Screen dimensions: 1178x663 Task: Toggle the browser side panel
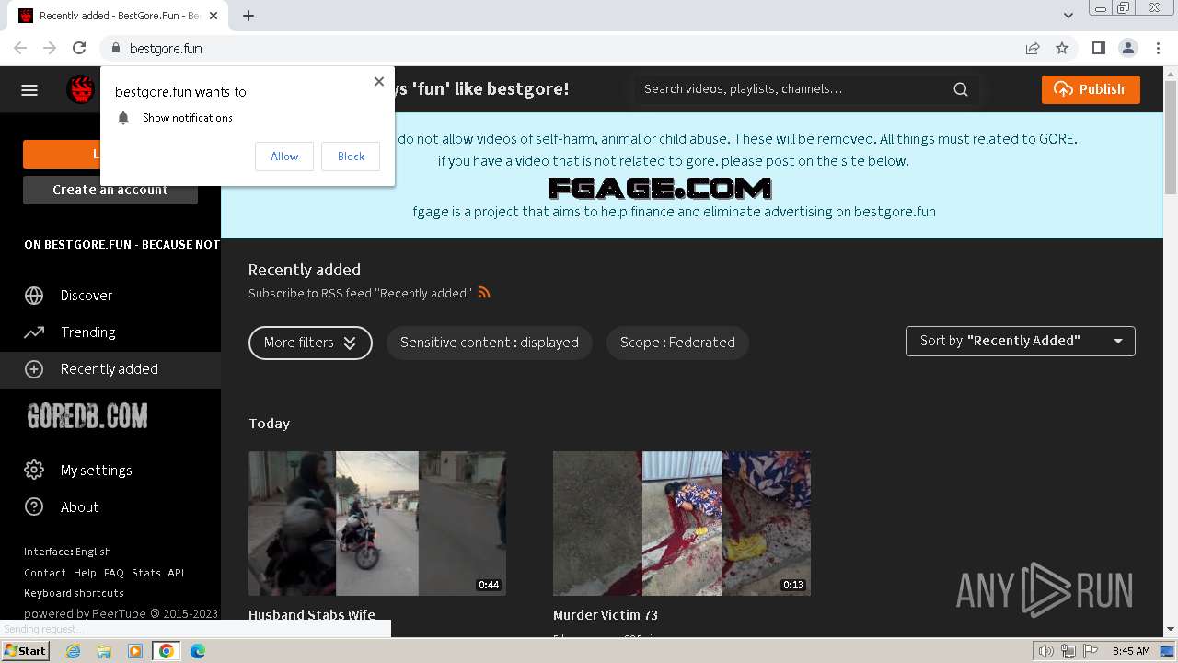[1098, 48]
